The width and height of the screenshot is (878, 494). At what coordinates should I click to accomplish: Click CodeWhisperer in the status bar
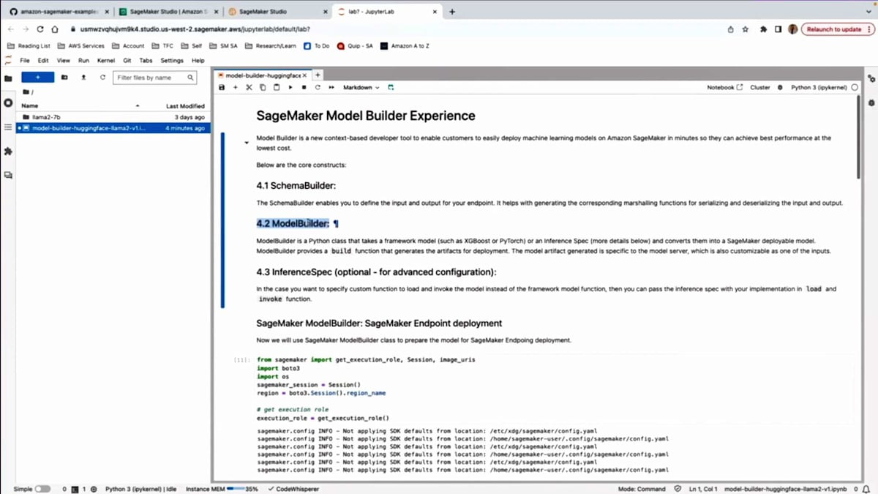(x=293, y=489)
